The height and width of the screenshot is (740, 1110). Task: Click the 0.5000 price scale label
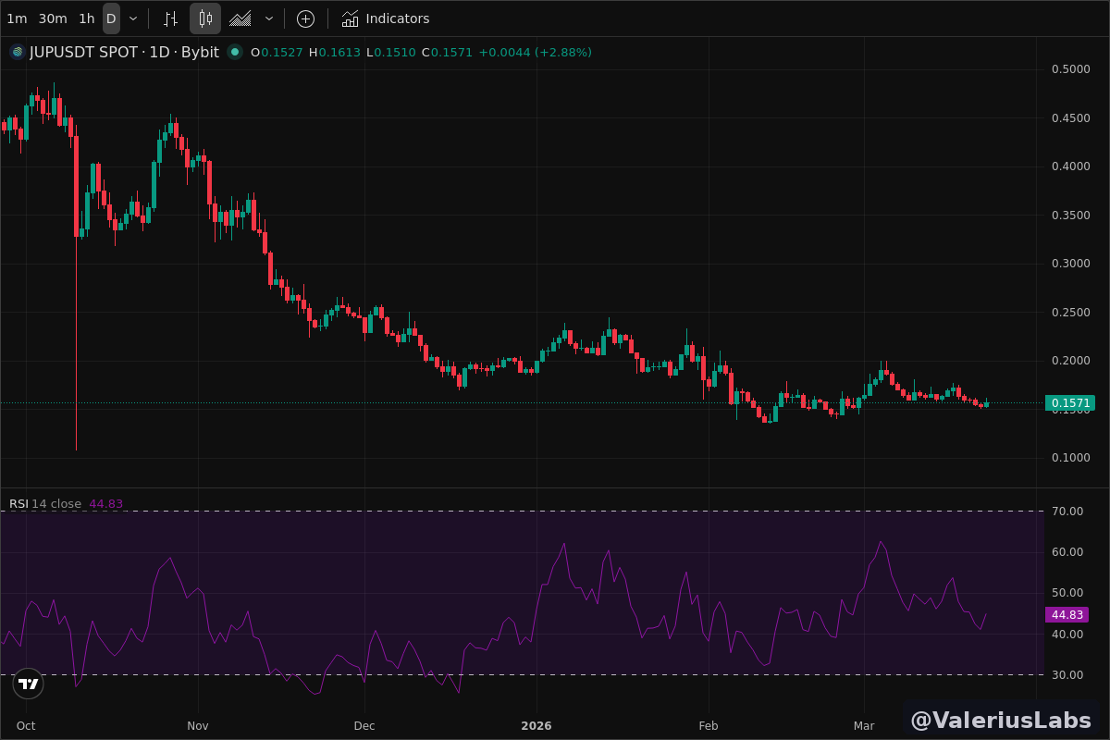click(1070, 69)
